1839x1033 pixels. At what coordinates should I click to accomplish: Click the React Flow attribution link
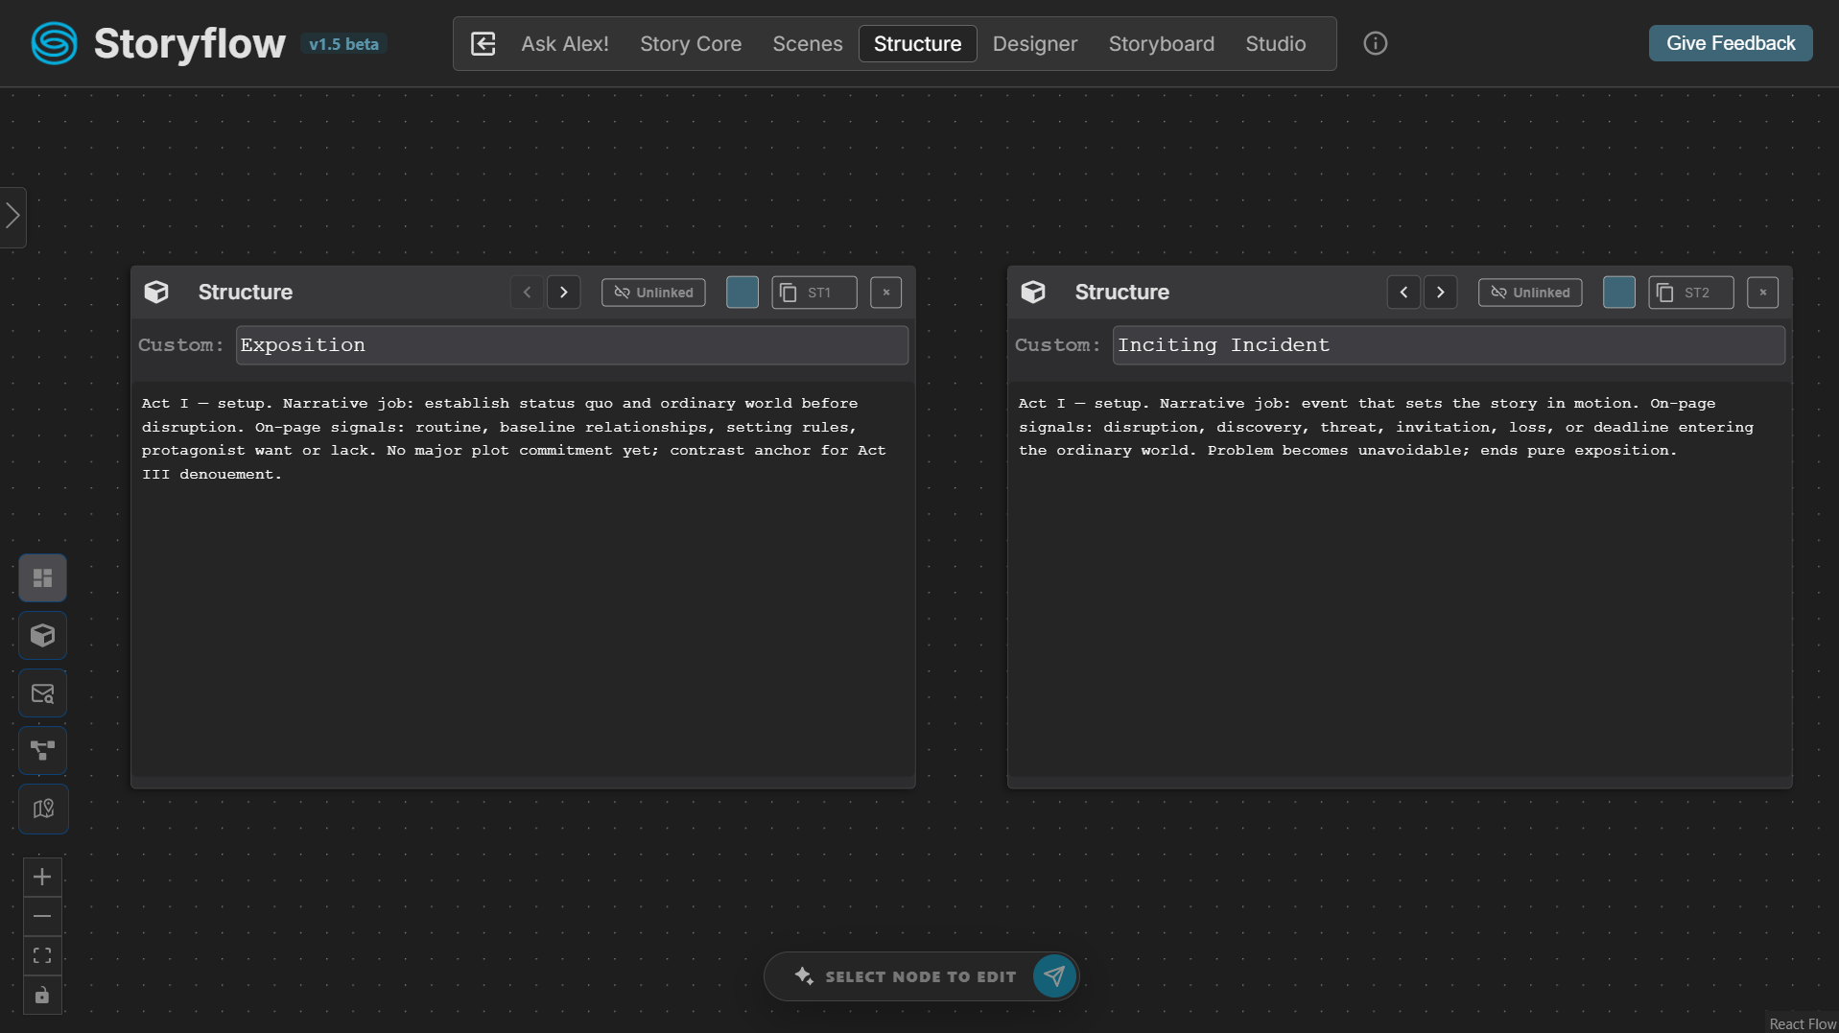[1803, 1023]
